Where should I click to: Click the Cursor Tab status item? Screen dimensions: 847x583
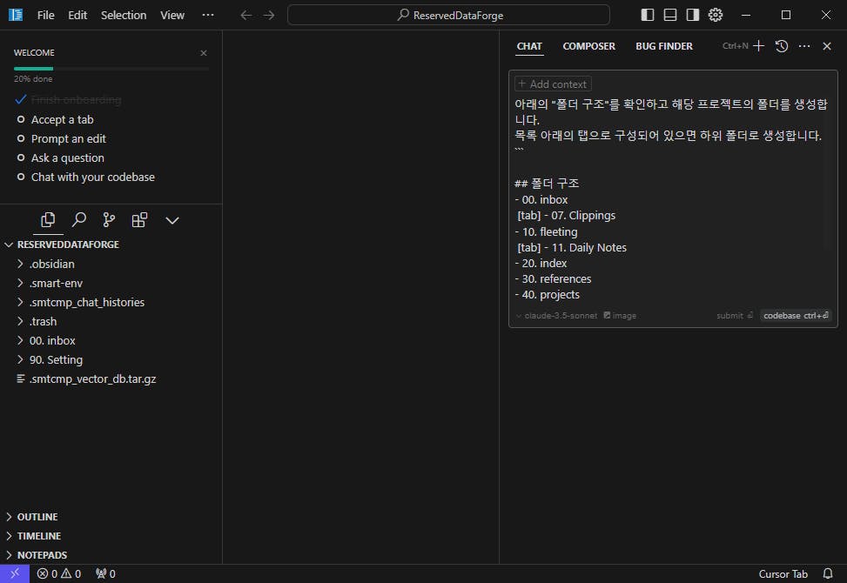pyautogui.click(x=783, y=573)
